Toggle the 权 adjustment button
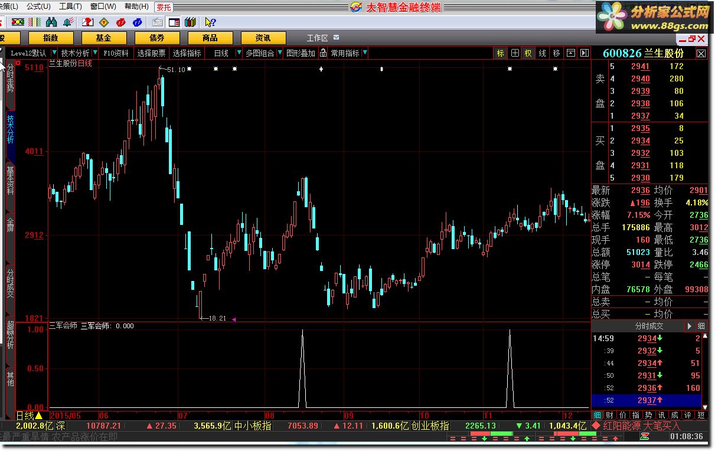Screen dimensions: 715x451 [528, 53]
